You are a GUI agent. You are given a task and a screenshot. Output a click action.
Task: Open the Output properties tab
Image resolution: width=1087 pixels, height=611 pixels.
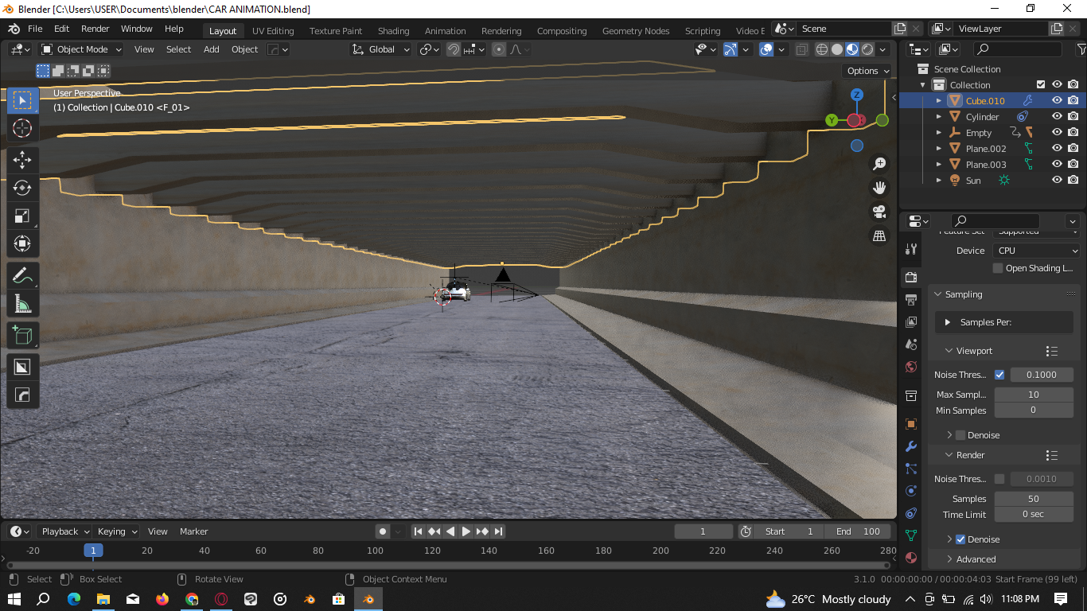(911, 299)
